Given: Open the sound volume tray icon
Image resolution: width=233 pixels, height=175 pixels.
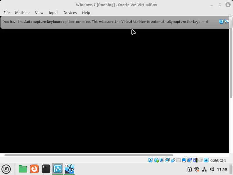Looking at the screenshot, I should point(212,169).
